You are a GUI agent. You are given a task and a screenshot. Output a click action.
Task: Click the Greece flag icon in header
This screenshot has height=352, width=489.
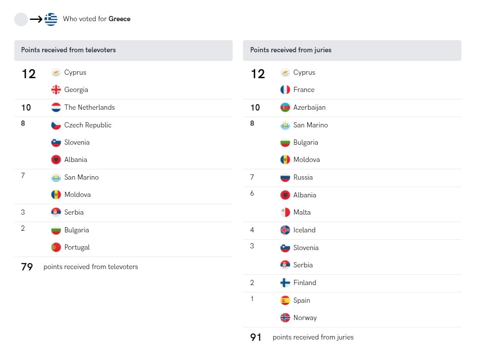(51, 19)
